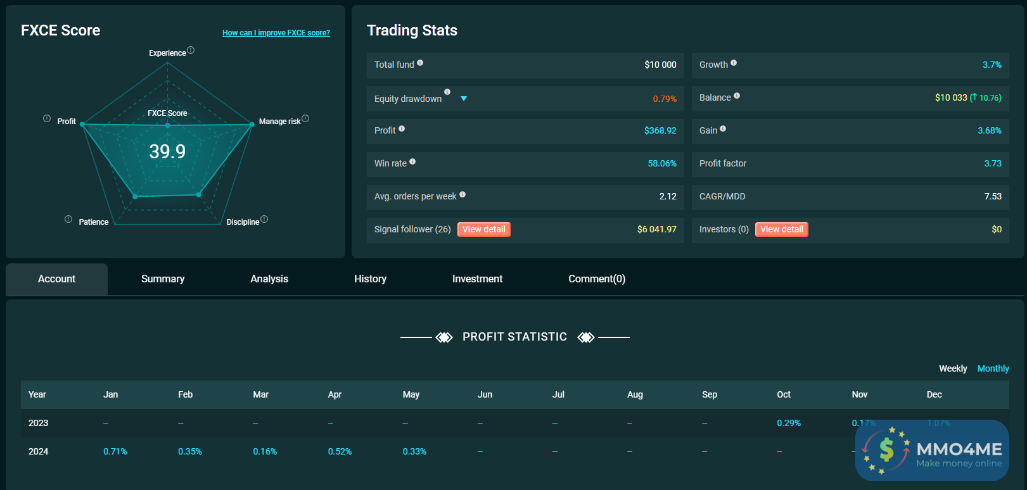The image size is (1027, 490).
Task: Click the Manage risk info icon
Action: coord(305,118)
